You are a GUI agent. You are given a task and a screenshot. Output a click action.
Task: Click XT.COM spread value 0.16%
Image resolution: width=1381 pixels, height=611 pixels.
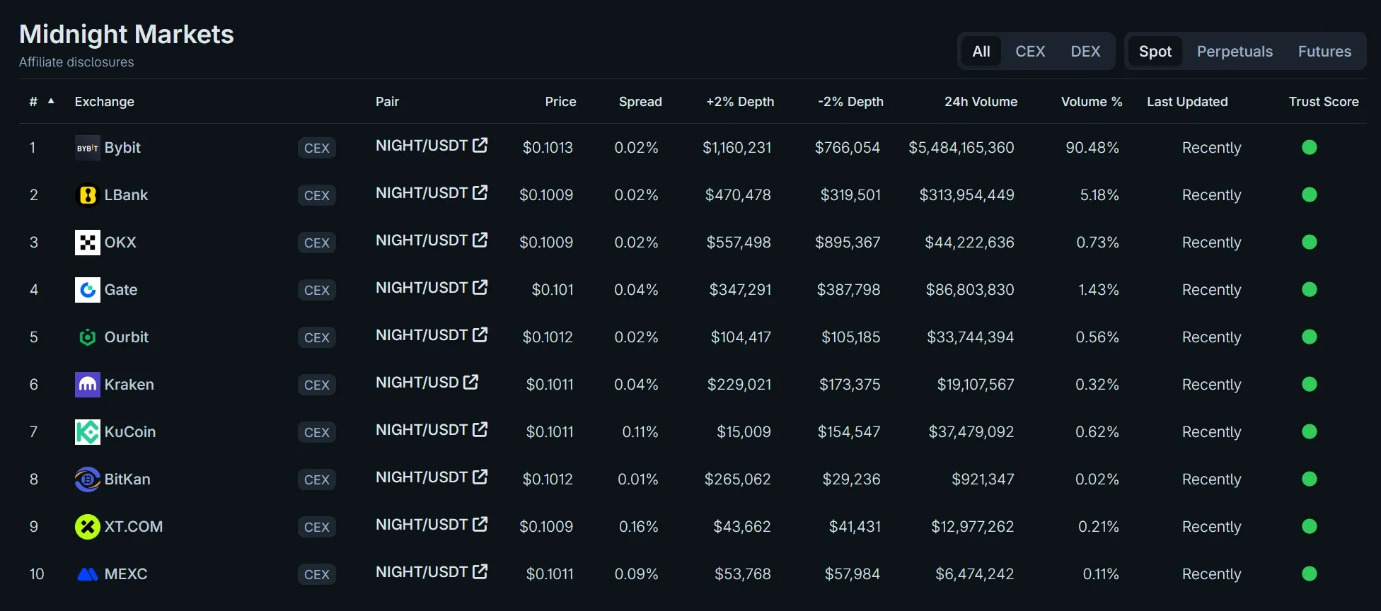click(x=639, y=527)
